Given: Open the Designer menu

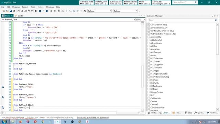Looking at the screenshot, I should pyautogui.click(x=16, y=7).
